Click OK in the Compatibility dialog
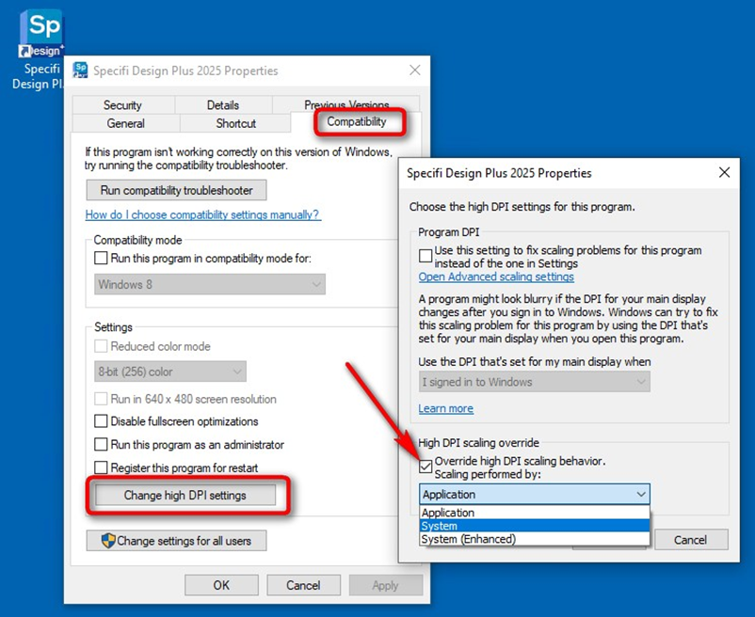 221,585
